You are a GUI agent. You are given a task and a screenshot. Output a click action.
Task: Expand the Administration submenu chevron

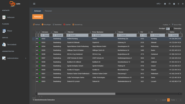pyautogui.click(x=26, y=58)
